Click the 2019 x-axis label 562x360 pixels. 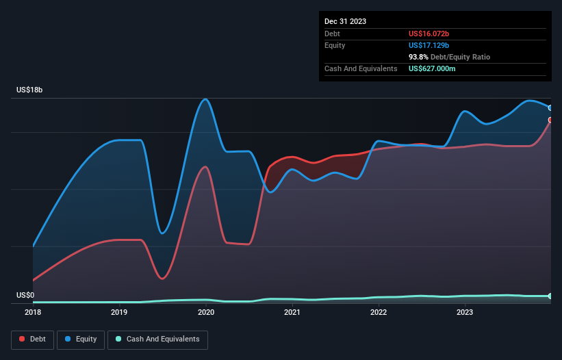point(119,312)
